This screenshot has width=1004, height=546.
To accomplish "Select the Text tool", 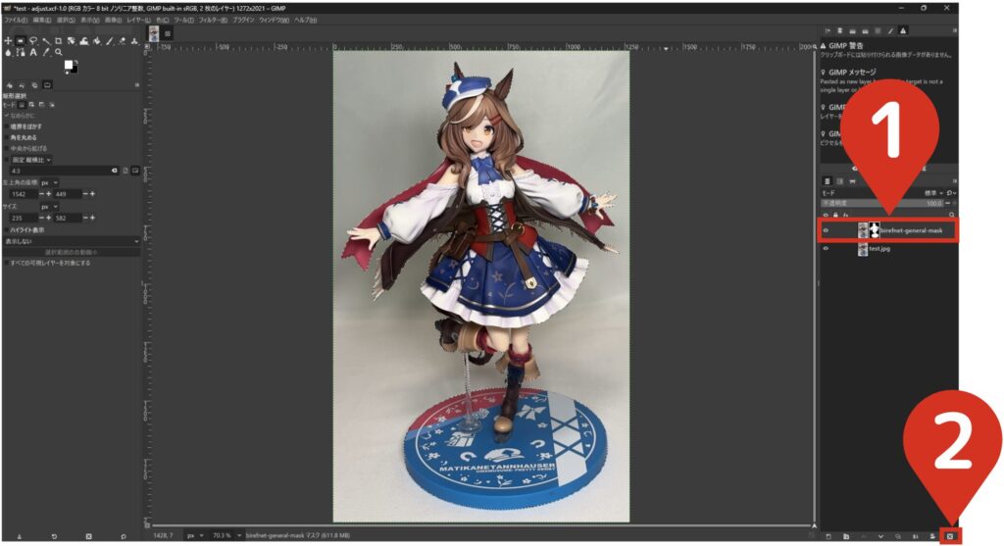I will pyautogui.click(x=33, y=52).
